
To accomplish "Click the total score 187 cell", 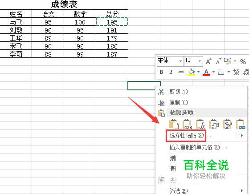I will point(112,54).
